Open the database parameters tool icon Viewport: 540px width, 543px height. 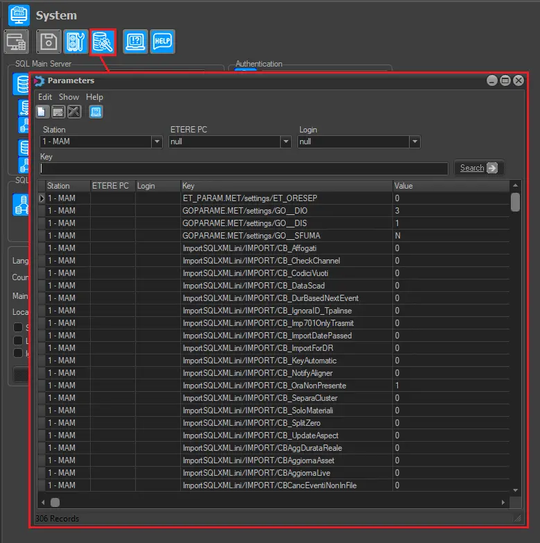tap(103, 42)
